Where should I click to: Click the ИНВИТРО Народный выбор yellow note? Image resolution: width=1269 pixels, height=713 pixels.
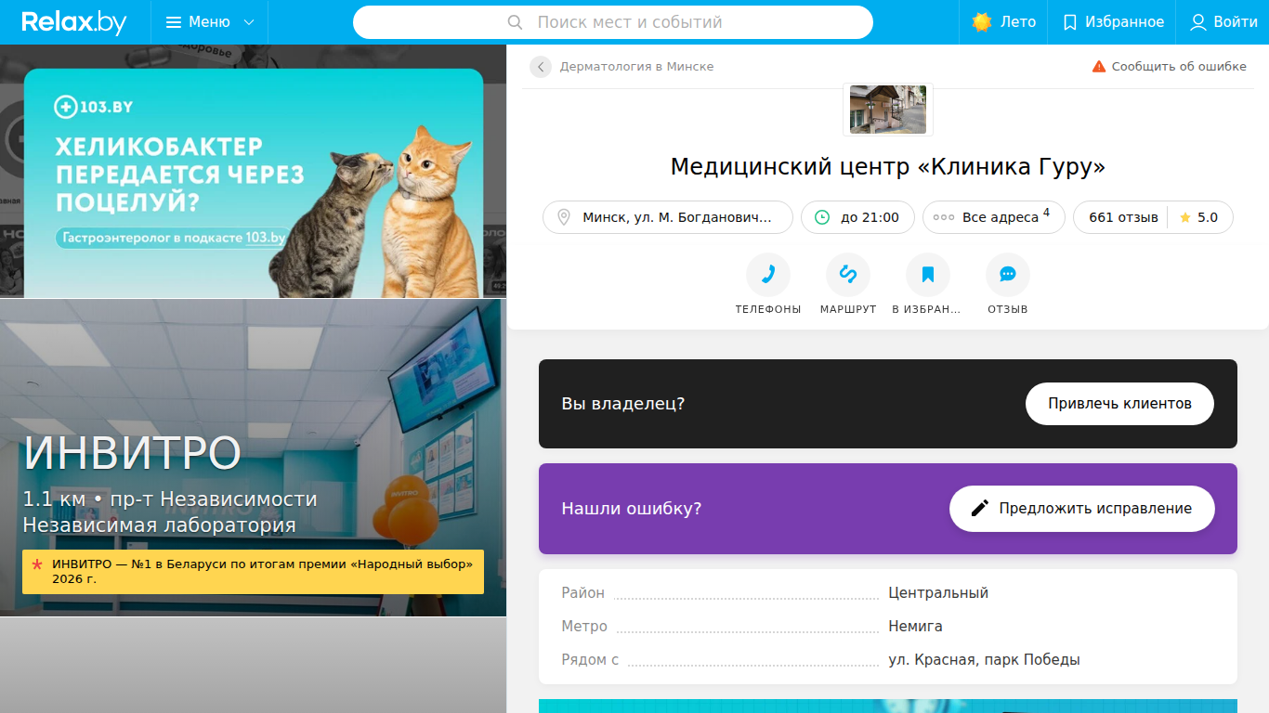253,572
